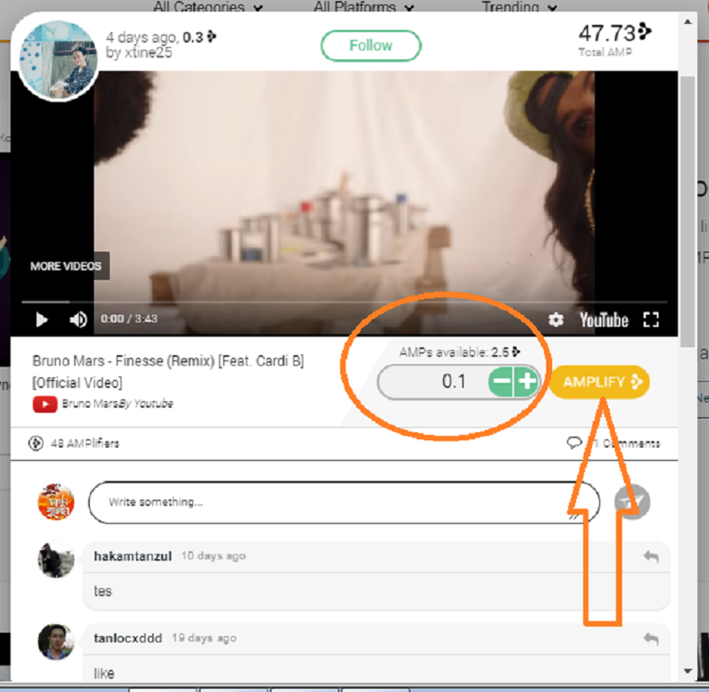The image size is (709, 692).
Task: Enter fullscreen video mode
Action: pyautogui.click(x=651, y=320)
